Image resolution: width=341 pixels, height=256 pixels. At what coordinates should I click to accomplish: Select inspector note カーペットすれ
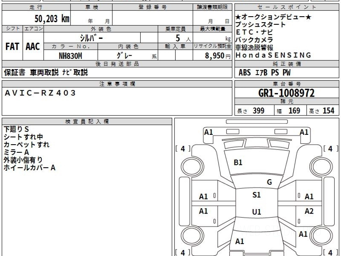pyautogui.click(x=26, y=144)
